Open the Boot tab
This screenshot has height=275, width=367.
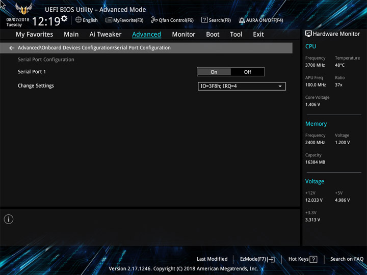(x=213, y=35)
